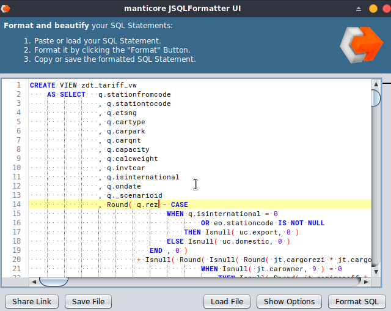Click line number 1 in the gutter
The width and height of the screenshot is (391, 311).
point(19,85)
